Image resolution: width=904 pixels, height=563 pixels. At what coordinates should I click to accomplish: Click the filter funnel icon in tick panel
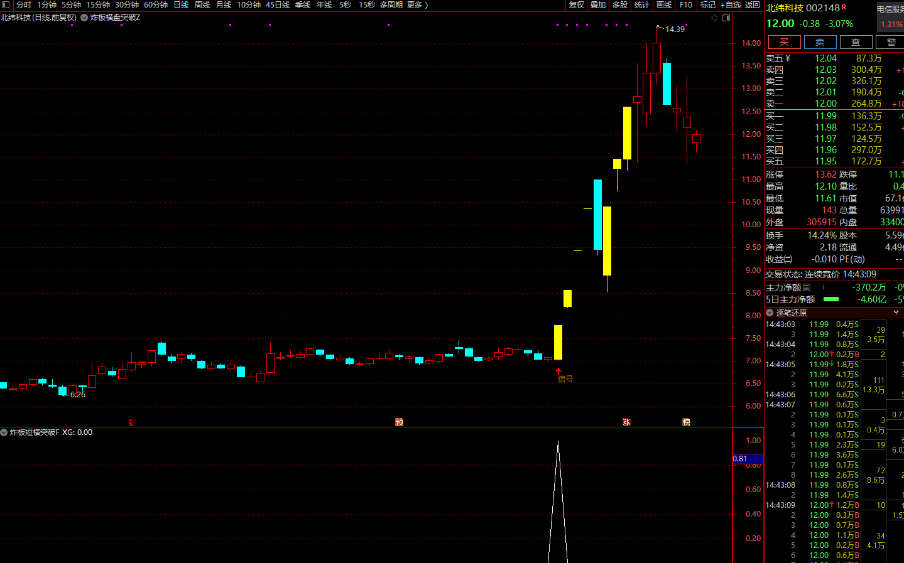[896, 313]
